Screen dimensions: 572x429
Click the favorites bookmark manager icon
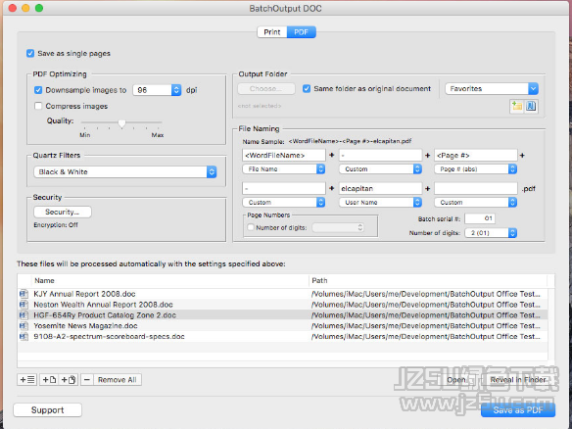click(x=531, y=106)
